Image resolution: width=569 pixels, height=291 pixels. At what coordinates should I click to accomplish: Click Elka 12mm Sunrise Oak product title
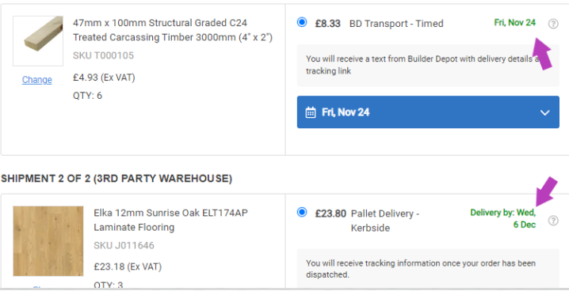171,220
